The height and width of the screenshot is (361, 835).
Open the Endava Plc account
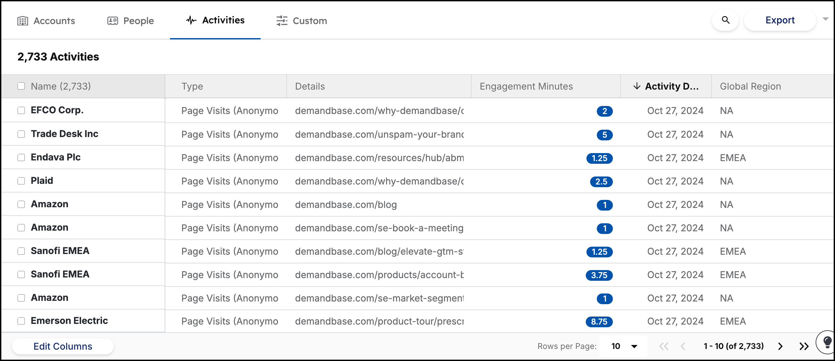pyautogui.click(x=56, y=157)
